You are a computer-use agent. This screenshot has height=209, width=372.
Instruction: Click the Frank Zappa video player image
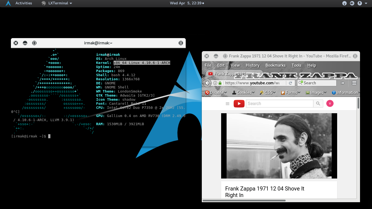click(x=279, y=146)
